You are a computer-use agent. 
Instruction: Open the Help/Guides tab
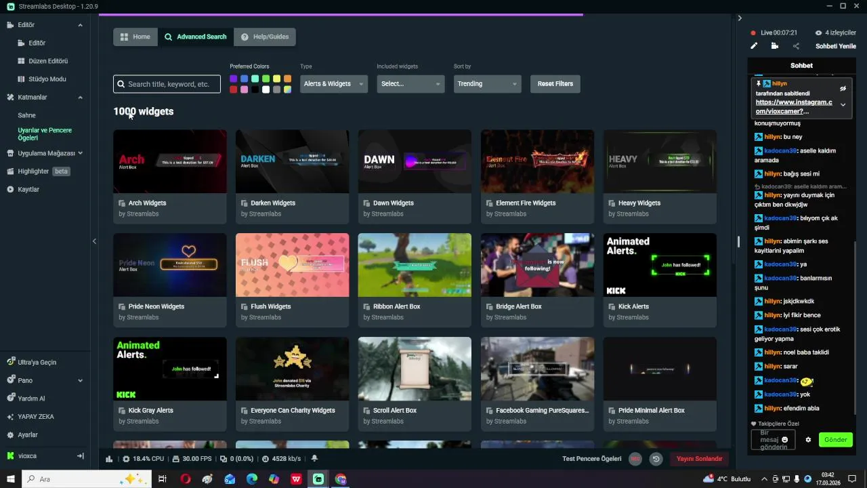point(265,37)
